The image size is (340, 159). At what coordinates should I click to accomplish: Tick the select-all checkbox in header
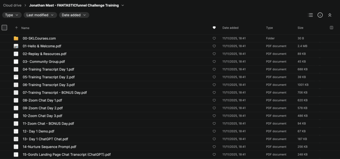tap(4, 28)
